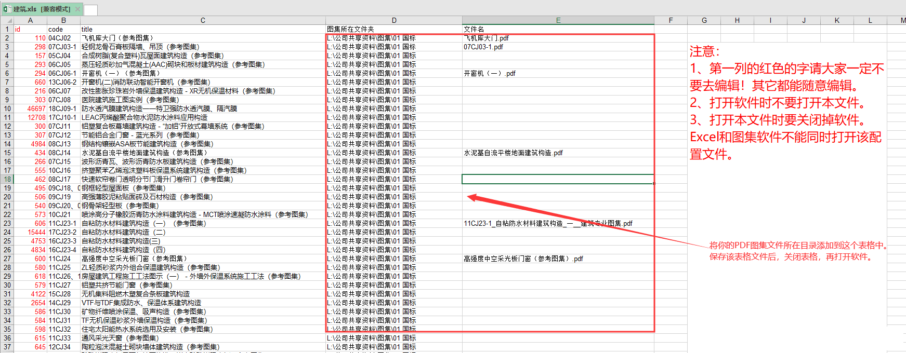Viewport: 906px width, 353px height.
Task: Click the empty active cell E18
Action: click(x=557, y=179)
